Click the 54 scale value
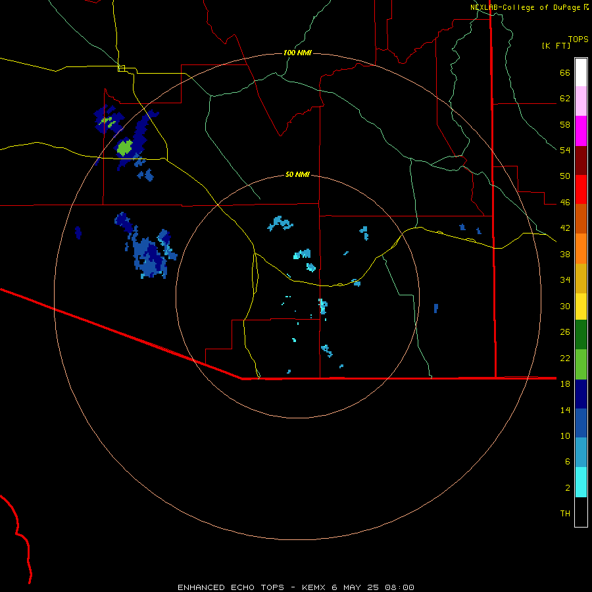This screenshot has height=592, width=592. 565,150
